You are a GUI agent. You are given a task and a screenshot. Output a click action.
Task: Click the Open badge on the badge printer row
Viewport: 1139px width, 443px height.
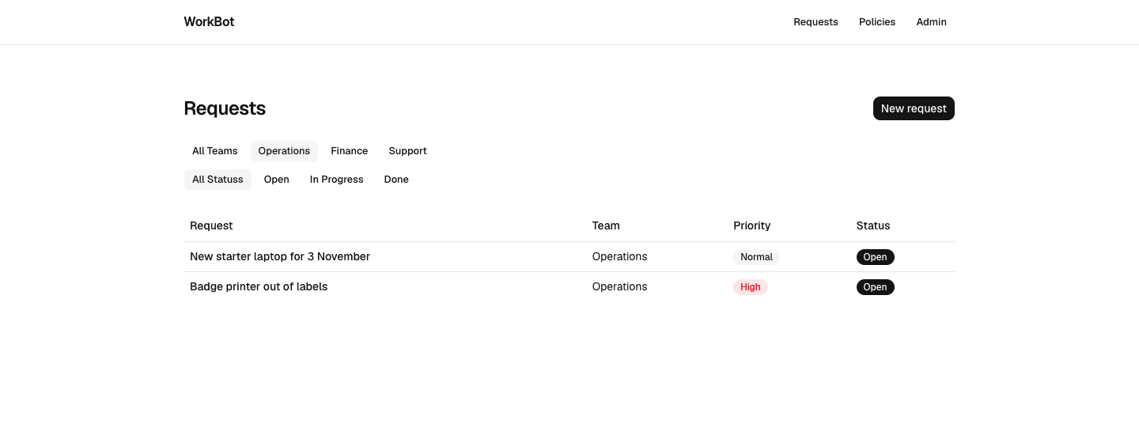pos(875,287)
